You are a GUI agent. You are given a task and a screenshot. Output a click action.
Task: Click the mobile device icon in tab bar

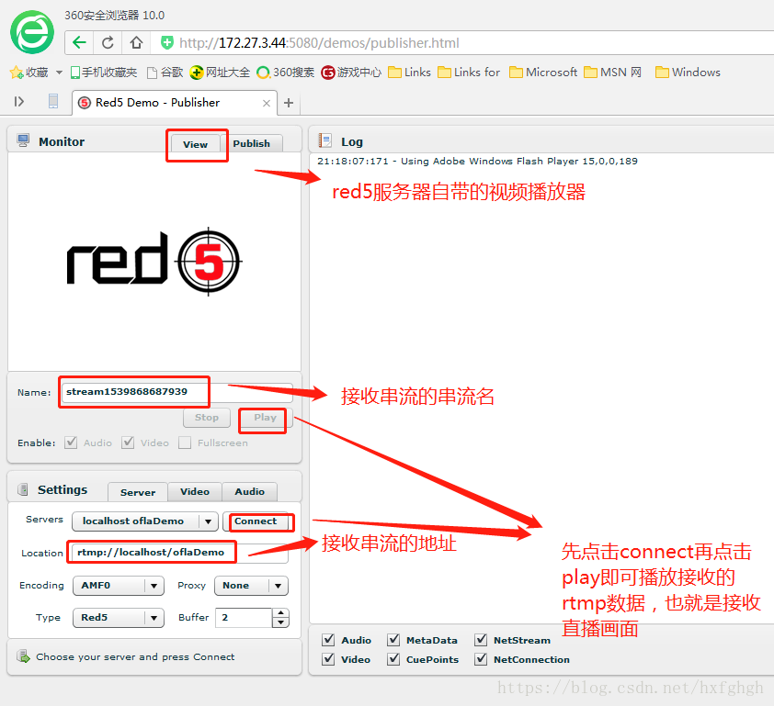[x=53, y=101]
